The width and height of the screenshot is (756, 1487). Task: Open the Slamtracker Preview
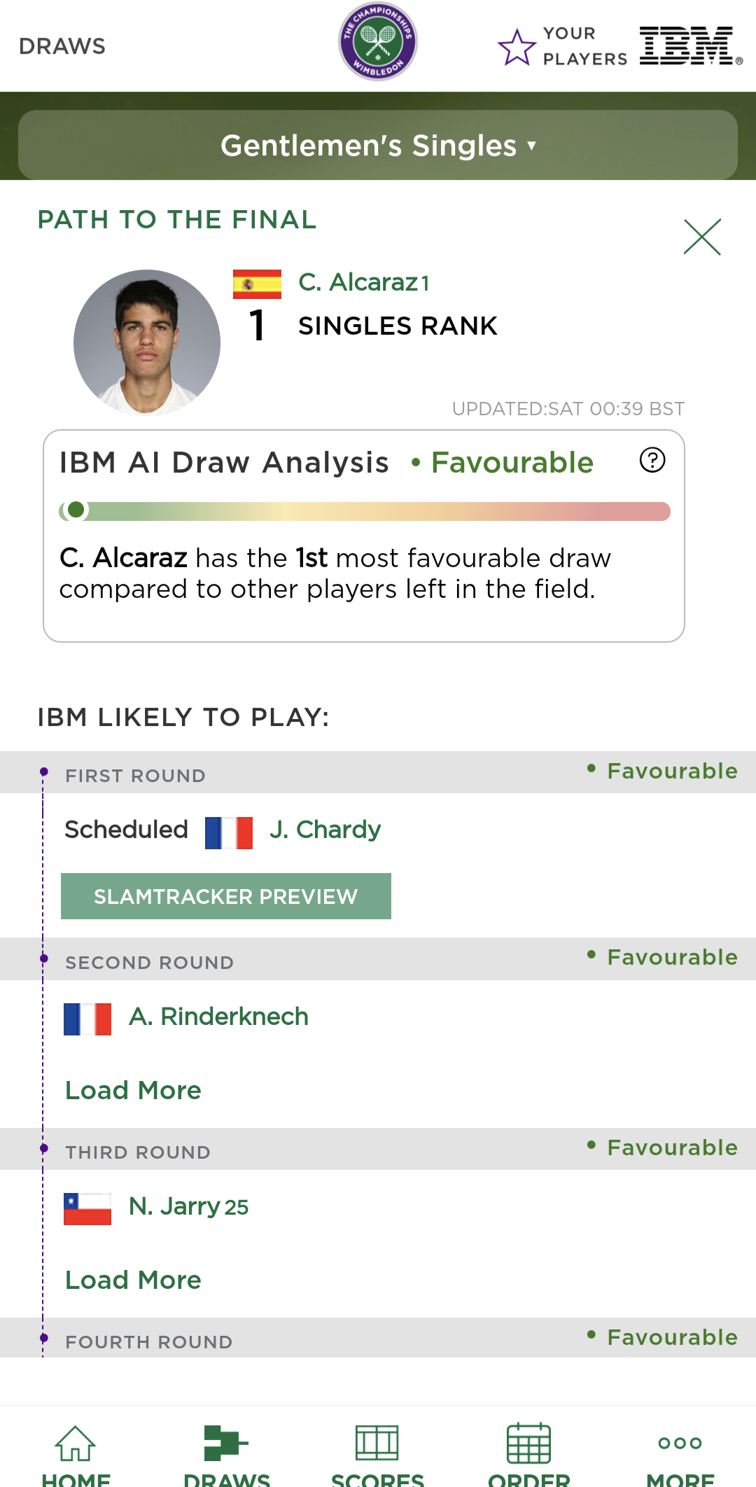pos(225,896)
